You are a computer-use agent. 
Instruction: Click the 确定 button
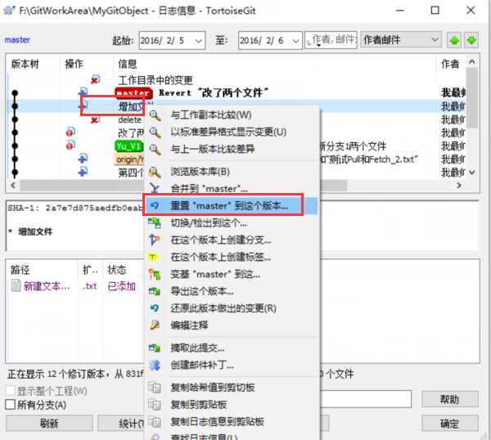449,424
